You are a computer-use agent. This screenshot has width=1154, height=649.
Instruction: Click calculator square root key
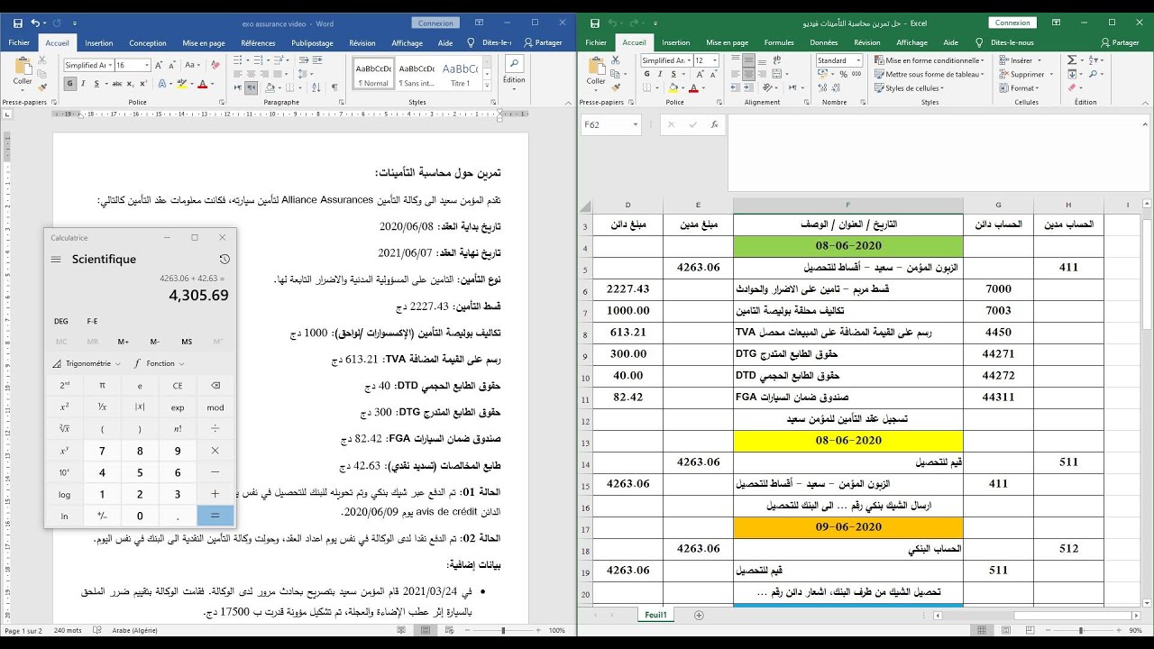(64, 428)
